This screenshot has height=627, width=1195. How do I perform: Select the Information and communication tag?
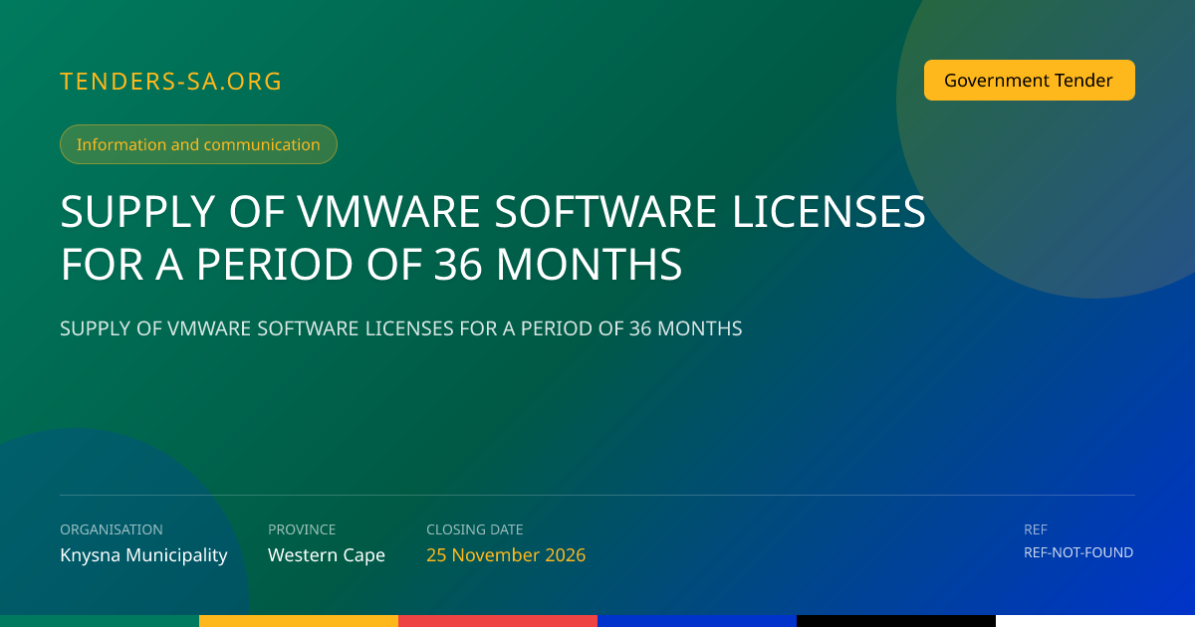[x=198, y=144]
